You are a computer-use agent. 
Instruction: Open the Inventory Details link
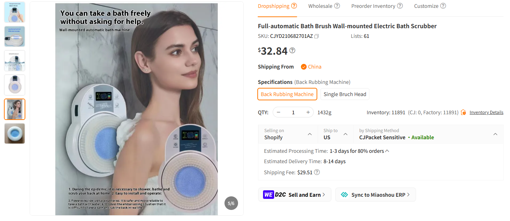pos(486,112)
